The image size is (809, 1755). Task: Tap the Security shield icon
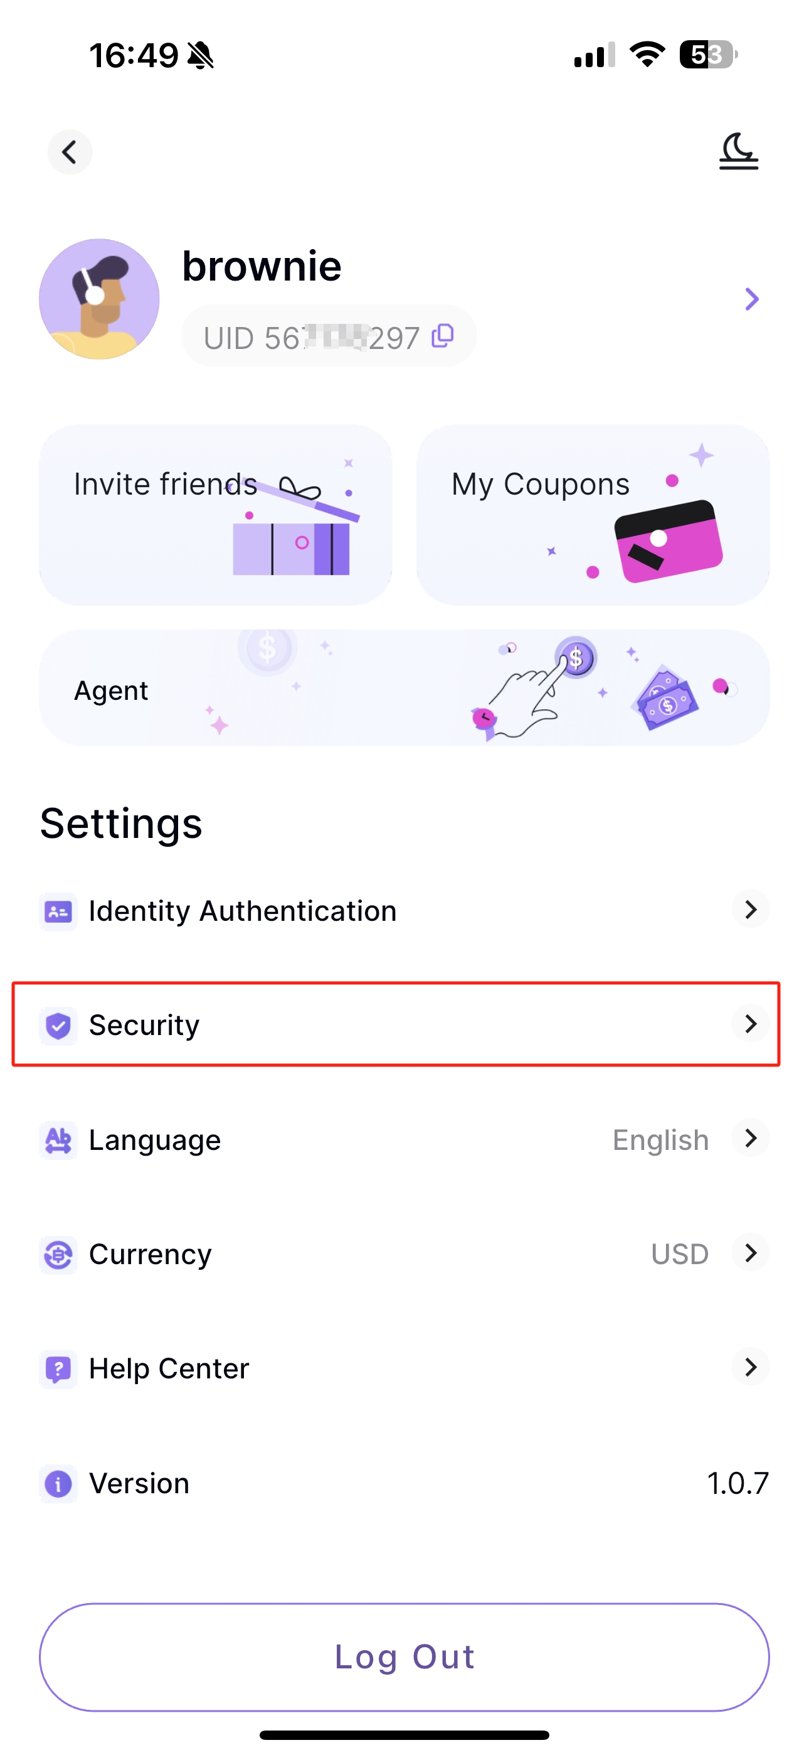pyautogui.click(x=58, y=1026)
